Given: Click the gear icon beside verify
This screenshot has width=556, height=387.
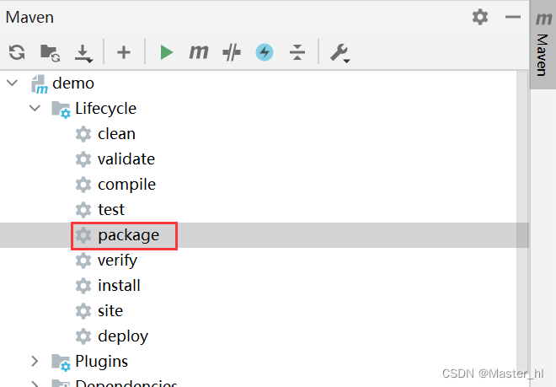Looking at the screenshot, I should click(x=83, y=261).
